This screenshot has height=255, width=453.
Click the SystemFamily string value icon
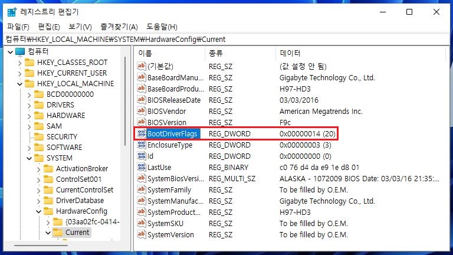pyautogui.click(x=142, y=189)
